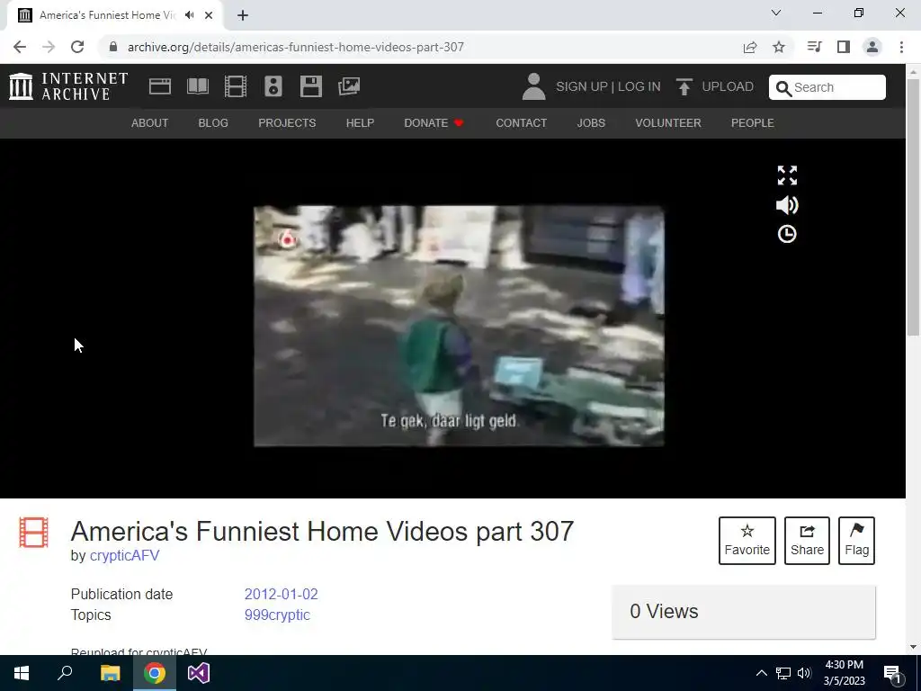Screen dimensions: 921x691
Task: Open the PROJECTS menu item
Action: point(287,122)
